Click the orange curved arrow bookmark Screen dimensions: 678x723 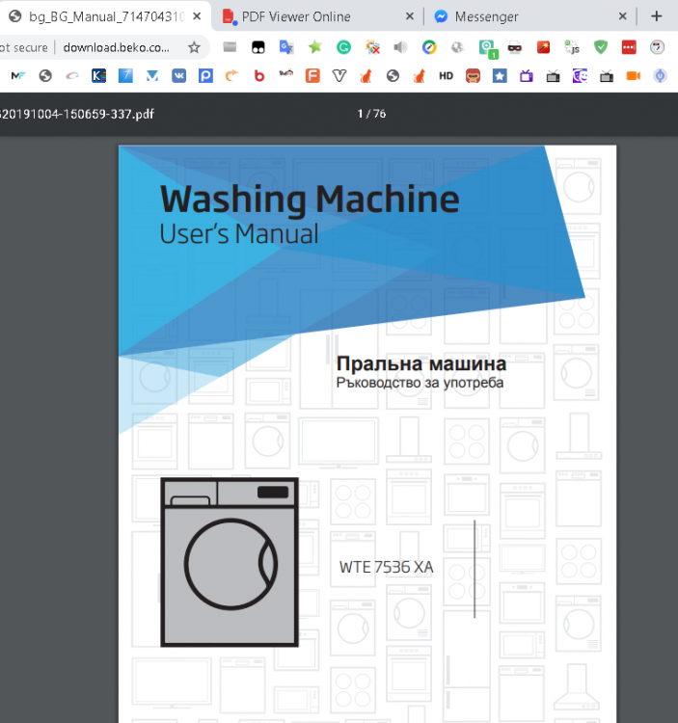point(232,75)
